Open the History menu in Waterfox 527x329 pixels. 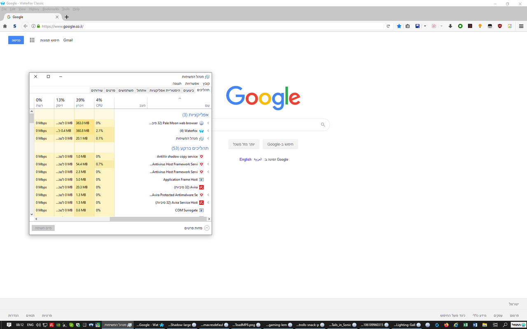(x=34, y=9)
